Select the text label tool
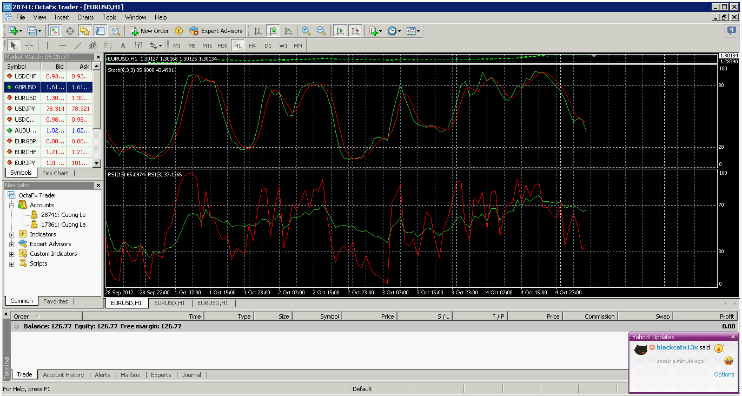The image size is (742, 396). coord(138,45)
